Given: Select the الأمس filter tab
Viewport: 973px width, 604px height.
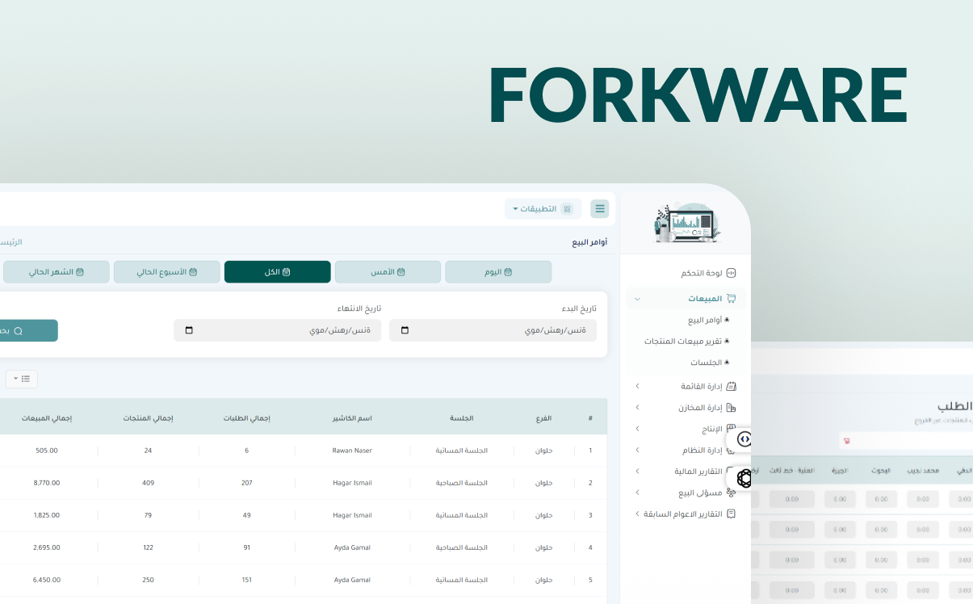Looking at the screenshot, I should pos(388,272).
